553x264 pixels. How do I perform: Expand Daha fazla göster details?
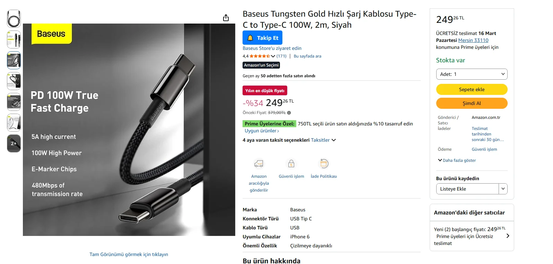click(x=457, y=160)
